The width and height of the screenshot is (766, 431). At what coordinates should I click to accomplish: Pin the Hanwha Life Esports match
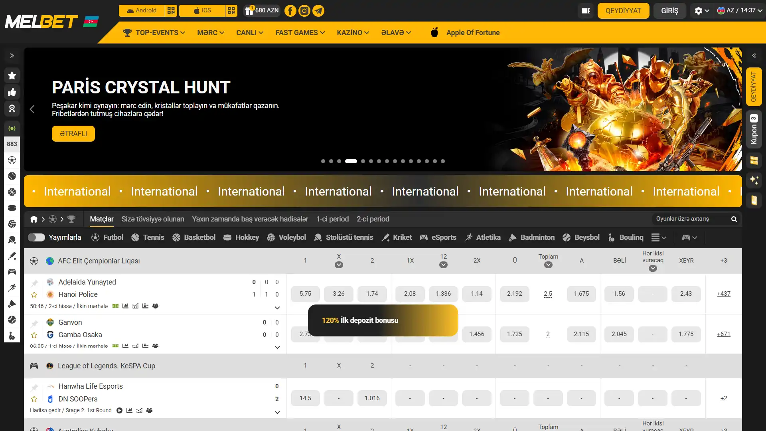[34, 387]
